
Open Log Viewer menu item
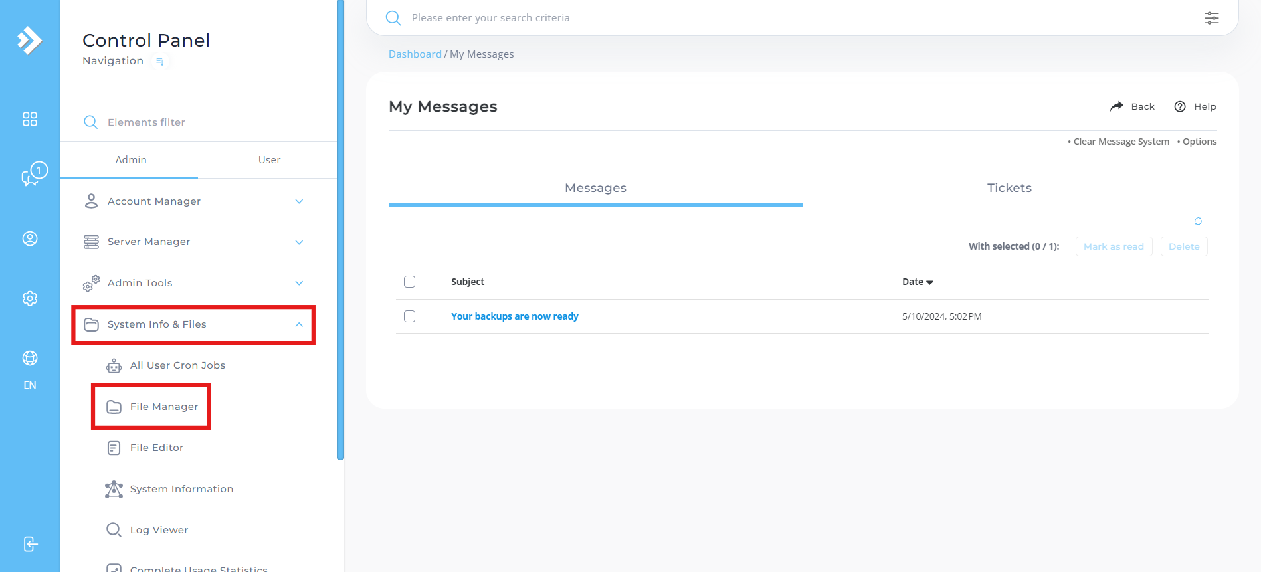click(159, 530)
